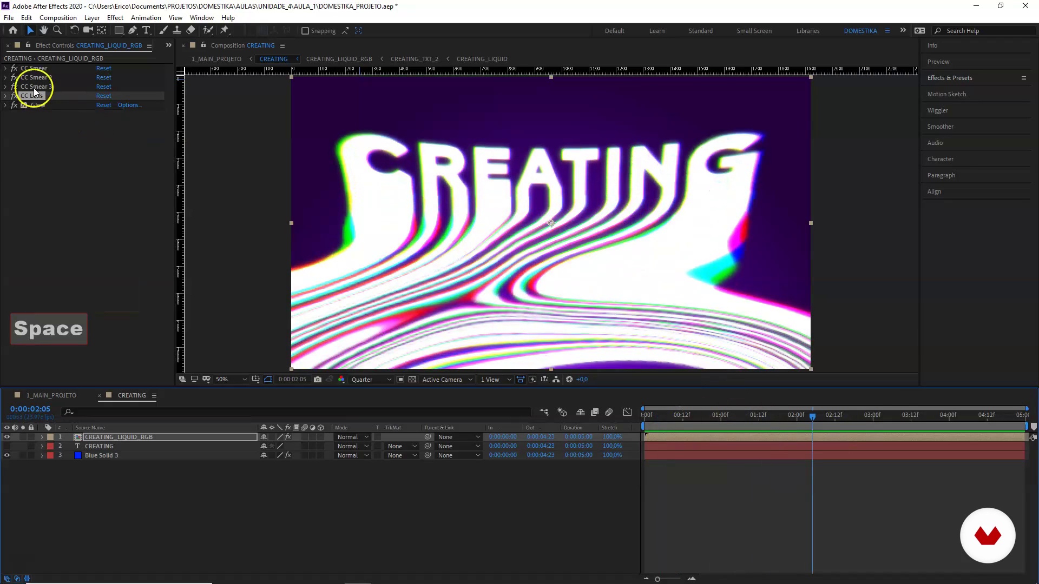
Task: Select the Hand tool
Action: tap(43, 31)
